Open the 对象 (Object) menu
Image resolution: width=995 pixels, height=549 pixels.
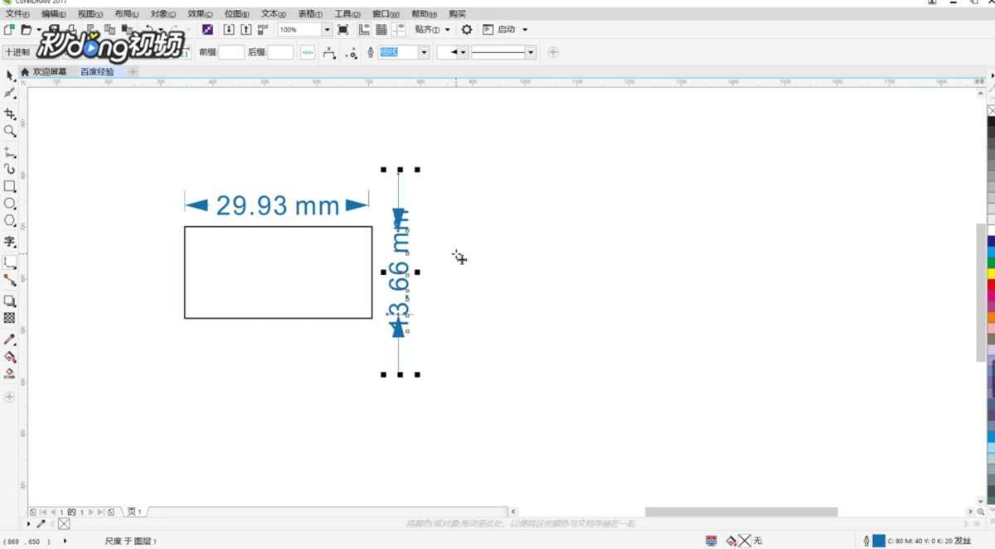point(163,14)
